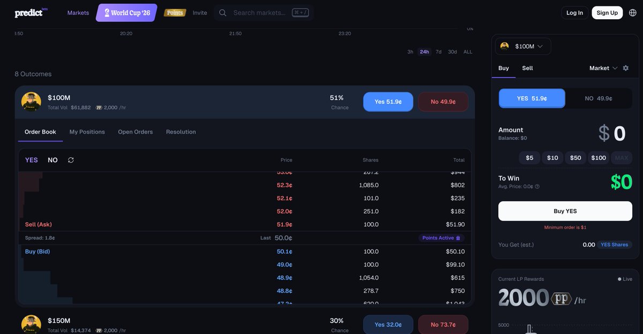
Task: Open the Resolution tab
Action: [x=181, y=132]
